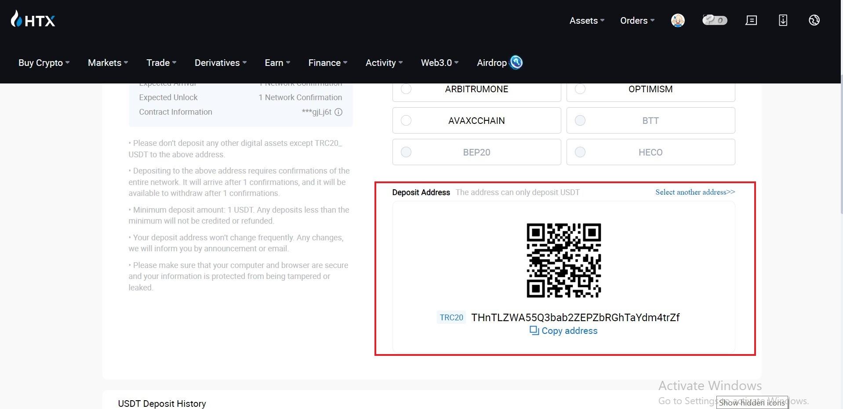Open the Markets menu
This screenshot has width=843, height=409.
click(108, 63)
